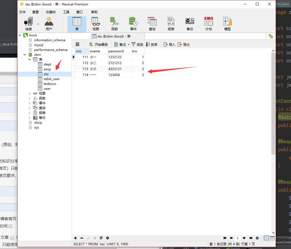Select the dept table in the tree
Screen dimensions: 291x249
tap(47, 64)
